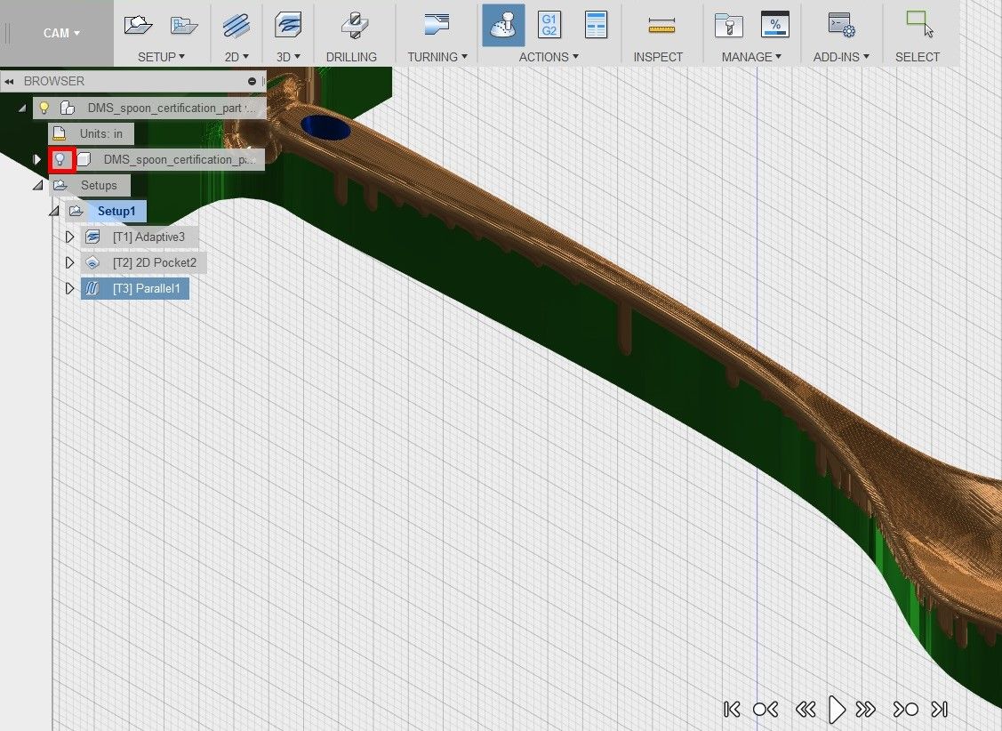The height and width of the screenshot is (731, 1002).
Task: Click the Setup Sheet icon
Action: click(x=596, y=24)
